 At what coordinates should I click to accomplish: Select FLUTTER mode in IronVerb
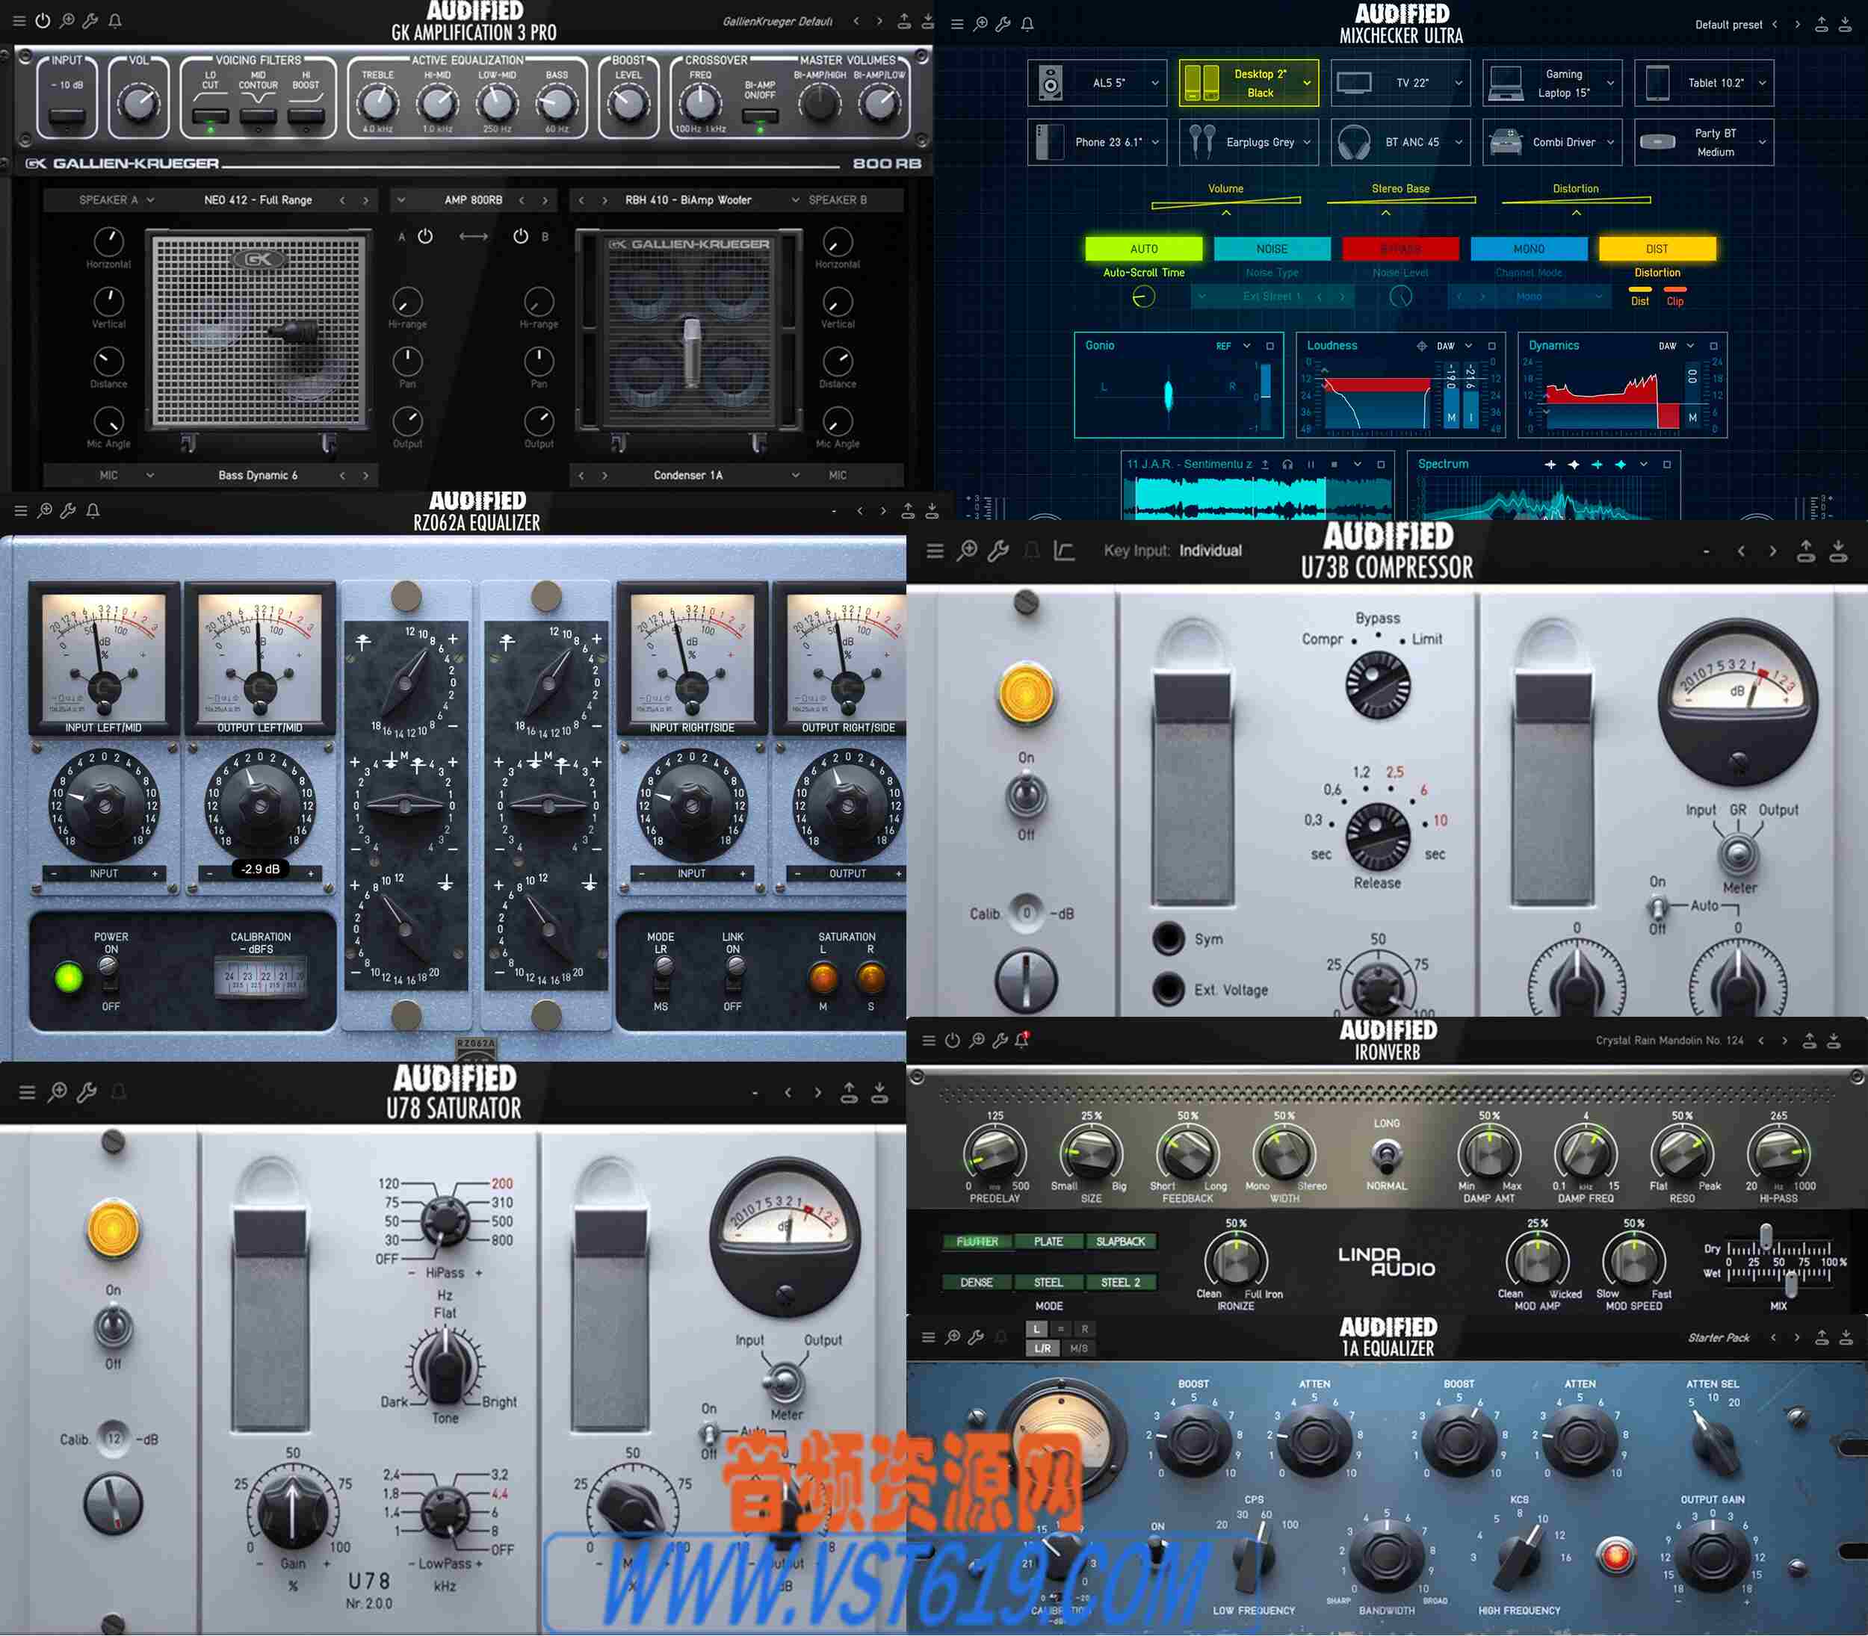click(977, 1242)
